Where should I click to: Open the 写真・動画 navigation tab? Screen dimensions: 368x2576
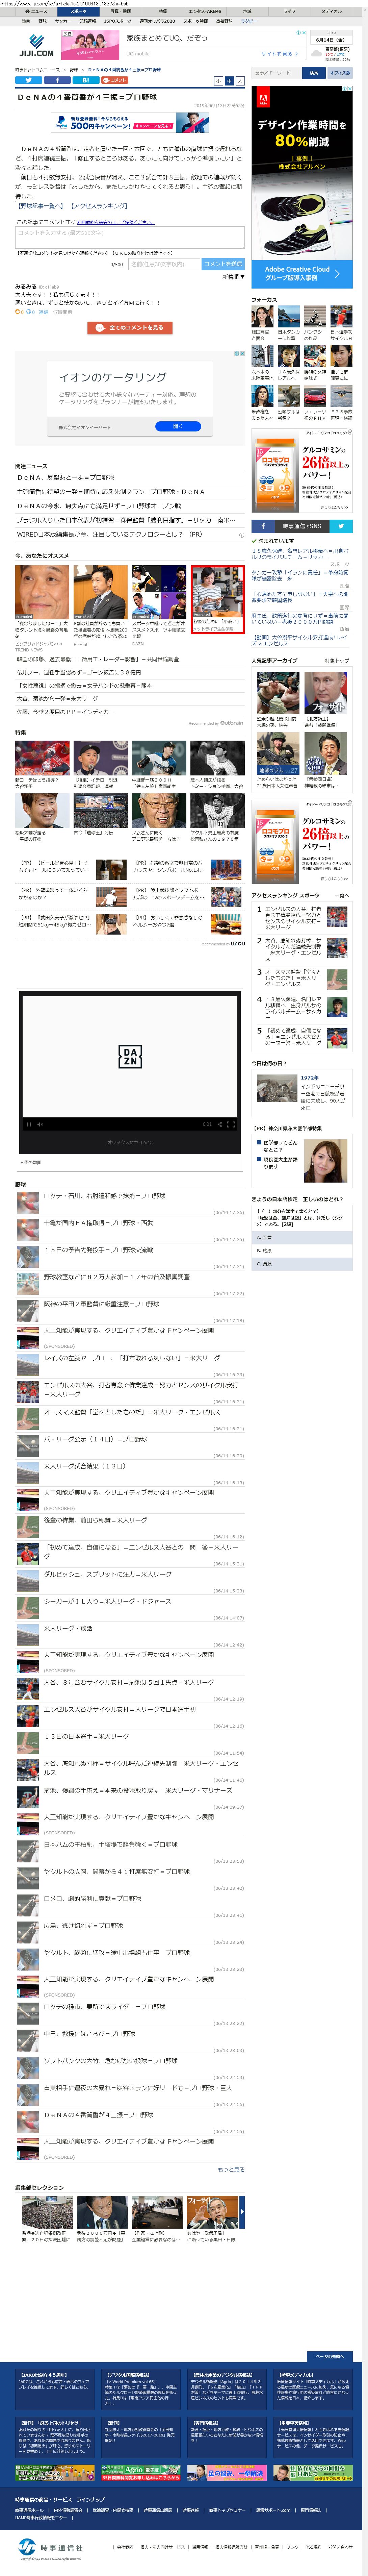[x=120, y=11]
